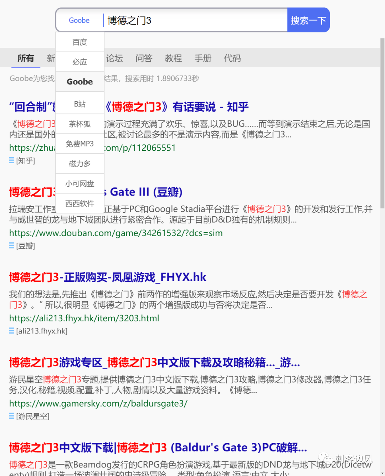Choose 百度 from the engine list
Screen dimensions: 385x476
point(80,42)
